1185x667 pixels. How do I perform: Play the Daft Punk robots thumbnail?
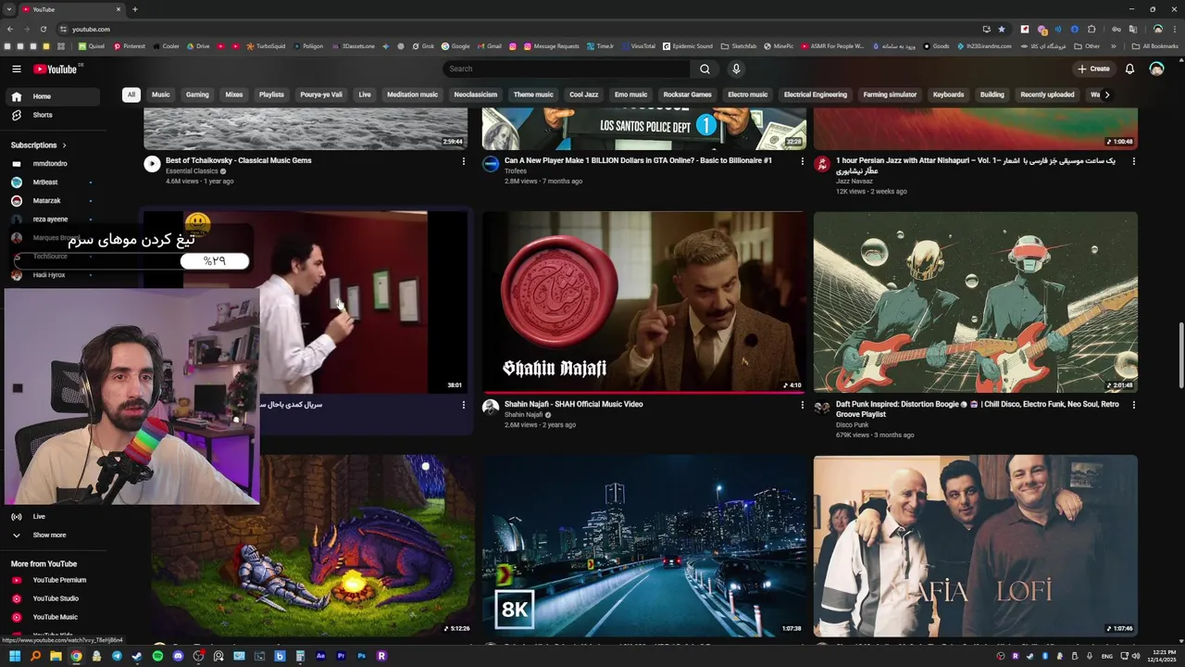coord(976,302)
